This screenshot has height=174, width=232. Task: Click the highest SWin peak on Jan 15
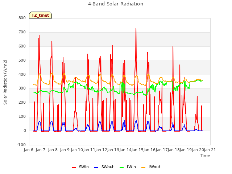pos(136,29)
